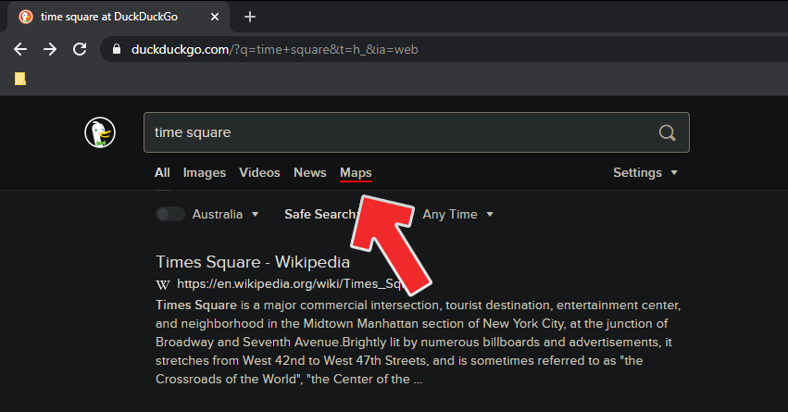Expand the Settings dropdown menu

coord(645,173)
